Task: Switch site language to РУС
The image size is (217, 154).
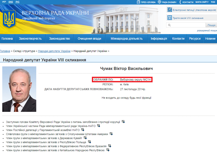Action: pos(17,2)
